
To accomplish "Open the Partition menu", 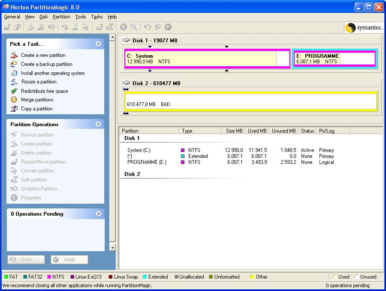I will point(61,17).
